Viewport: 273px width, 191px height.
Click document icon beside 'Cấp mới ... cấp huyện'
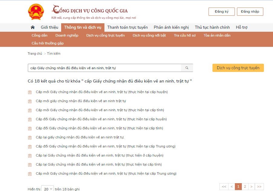(x=30, y=92)
